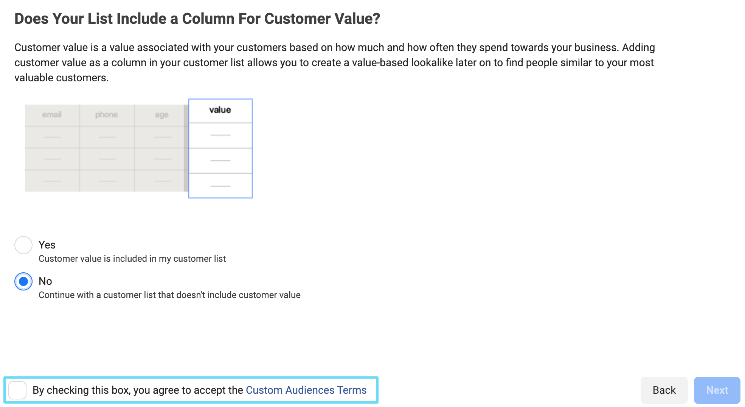The image size is (745, 407).
Task: Click the Back button
Action: (x=664, y=390)
